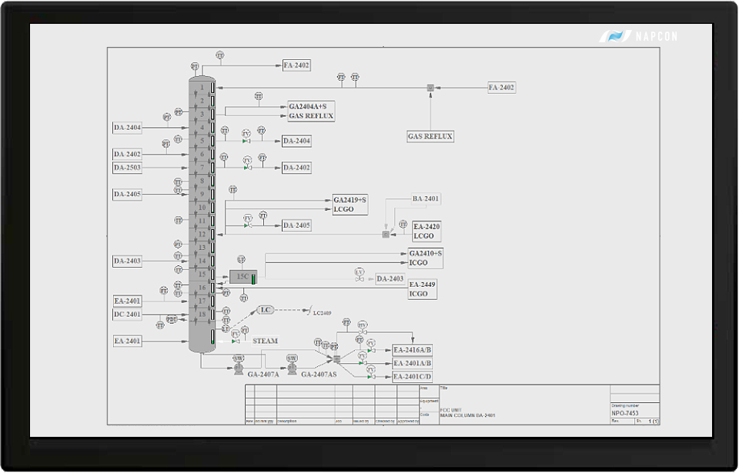
Task: Open the LC level controller bubble
Action: click(x=265, y=310)
